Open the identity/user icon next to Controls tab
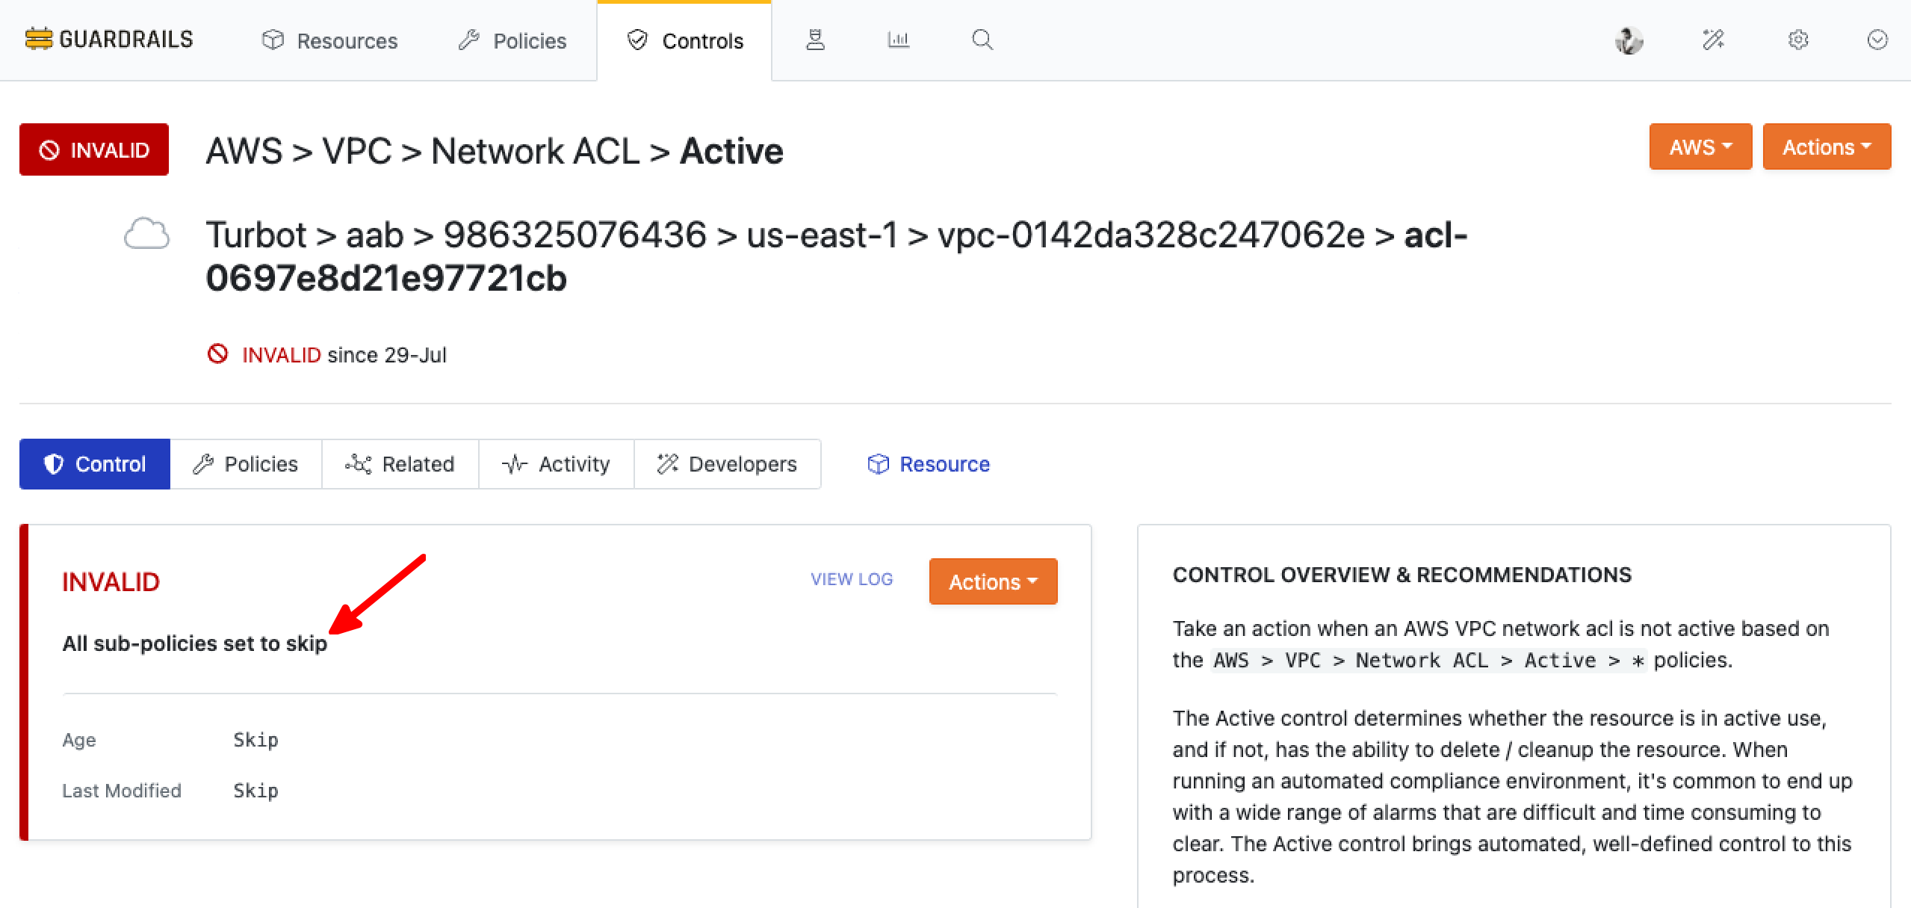This screenshot has width=1911, height=908. coord(815,40)
